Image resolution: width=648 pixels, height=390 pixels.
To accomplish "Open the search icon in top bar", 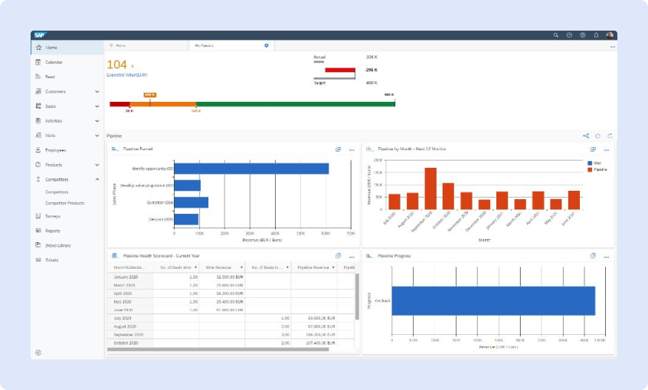I will [x=556, y=35].
